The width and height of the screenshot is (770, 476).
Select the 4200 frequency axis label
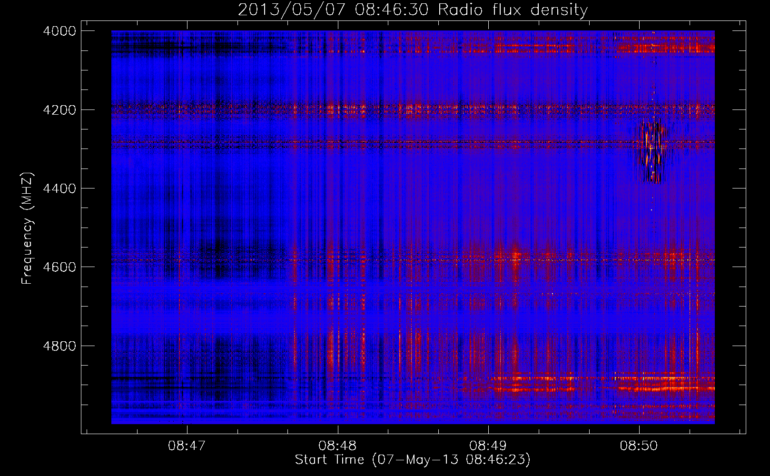[x=59, y=110]
